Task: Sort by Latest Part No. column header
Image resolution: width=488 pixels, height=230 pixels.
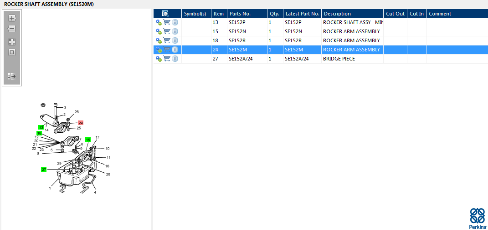Action: pos(302,14)
